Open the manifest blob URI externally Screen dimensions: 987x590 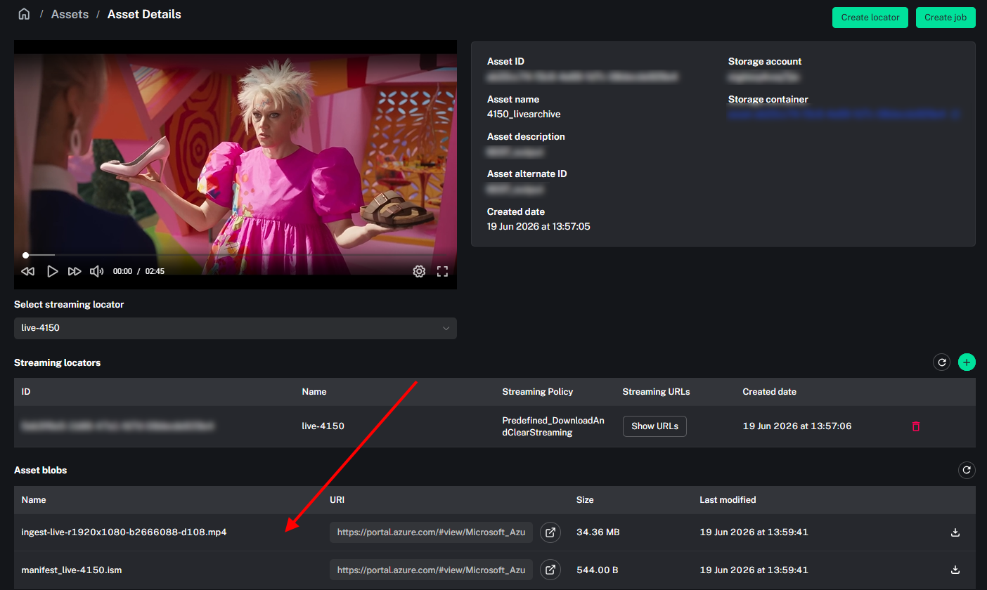[x=550, y=570]
